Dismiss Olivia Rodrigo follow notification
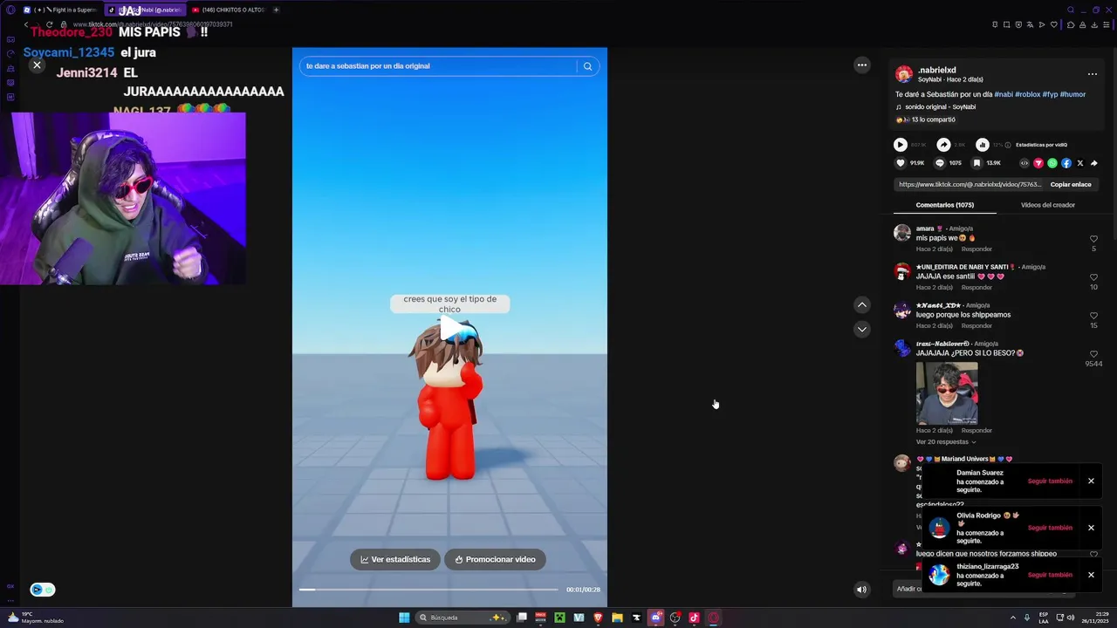Image resolution: width=1117 pixels, height=628 pixels. [x=1091, y=528]
